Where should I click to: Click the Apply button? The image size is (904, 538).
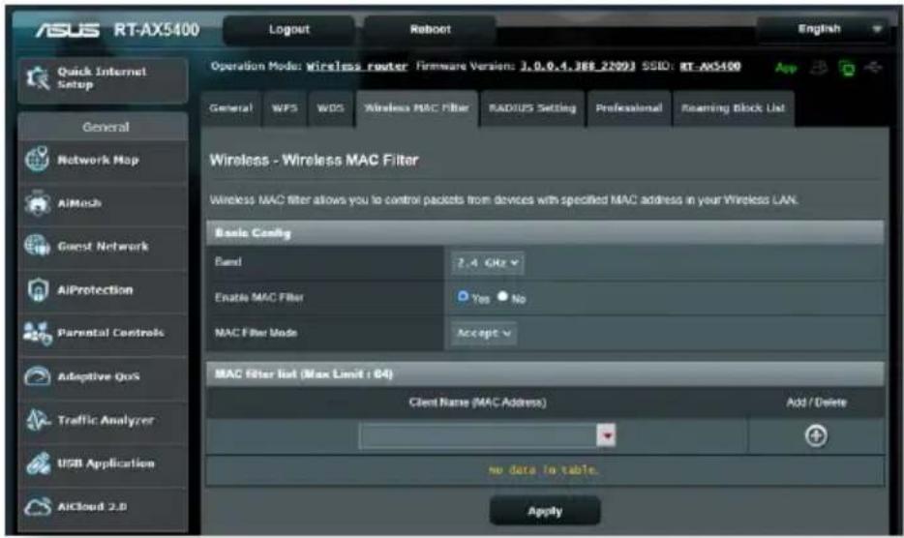tap(545, 511)
